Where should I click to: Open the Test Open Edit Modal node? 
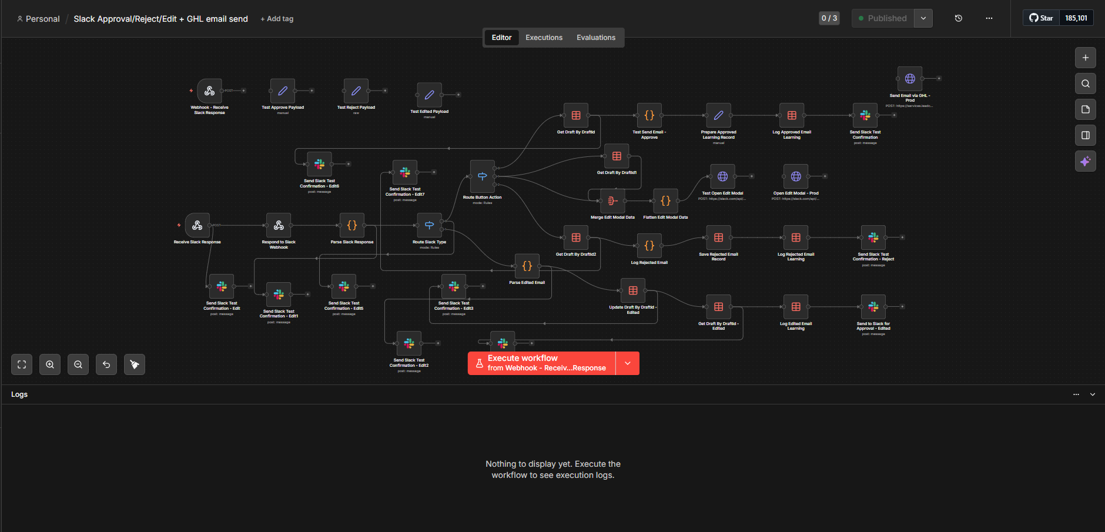[723, 176]
